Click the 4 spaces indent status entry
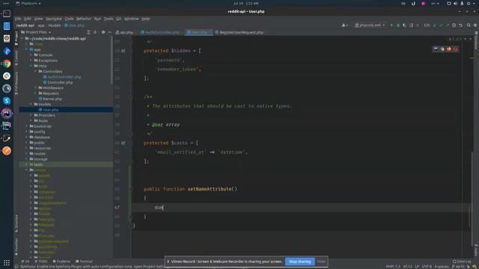Viewport: 479px width, 269px height. 442,267
